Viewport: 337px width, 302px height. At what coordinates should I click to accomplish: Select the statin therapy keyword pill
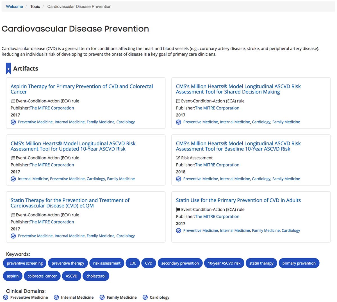pos(261,263)
